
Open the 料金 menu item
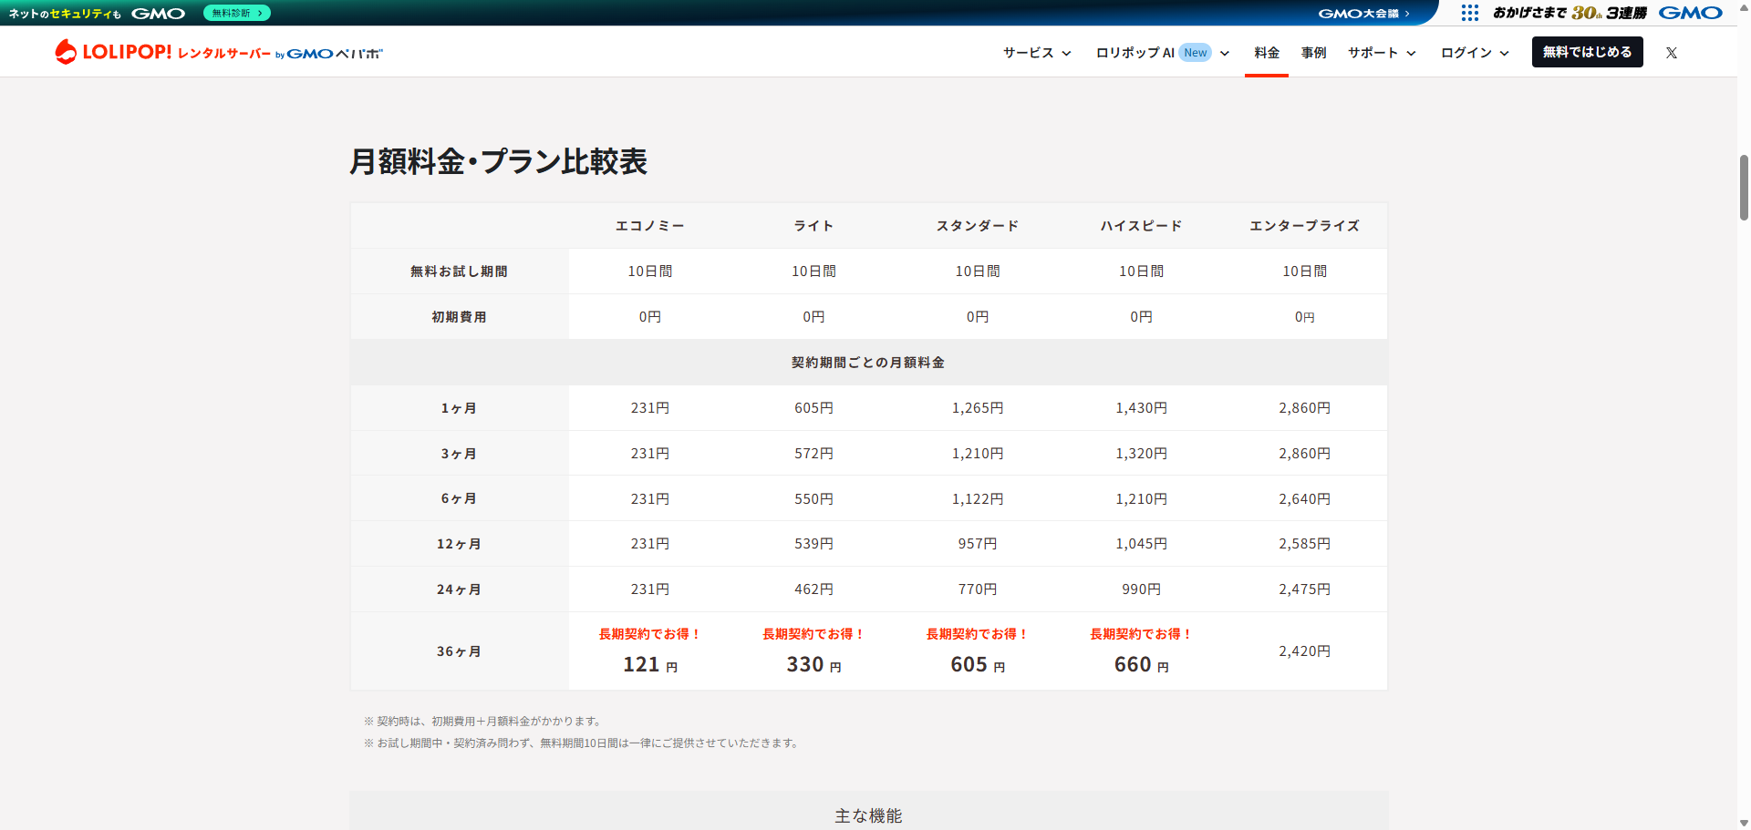1267,53
